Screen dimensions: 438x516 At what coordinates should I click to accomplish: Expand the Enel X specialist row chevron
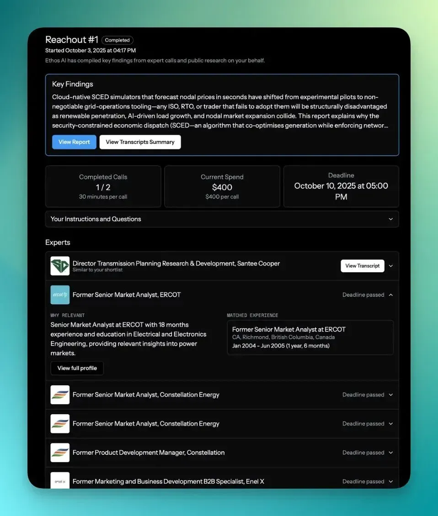[391, 481]
